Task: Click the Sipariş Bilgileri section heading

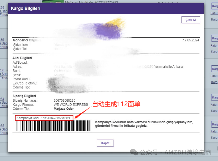Action: point(24,96)
